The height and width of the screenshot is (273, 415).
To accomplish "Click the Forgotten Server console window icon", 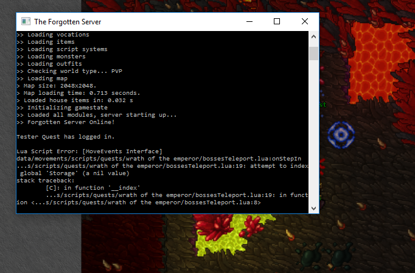I will click(x=26, y=21).
